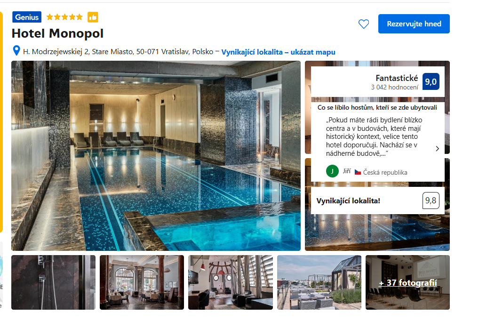
Task: Click the 9,0 review score badge
Action: [x=431, y=81]
